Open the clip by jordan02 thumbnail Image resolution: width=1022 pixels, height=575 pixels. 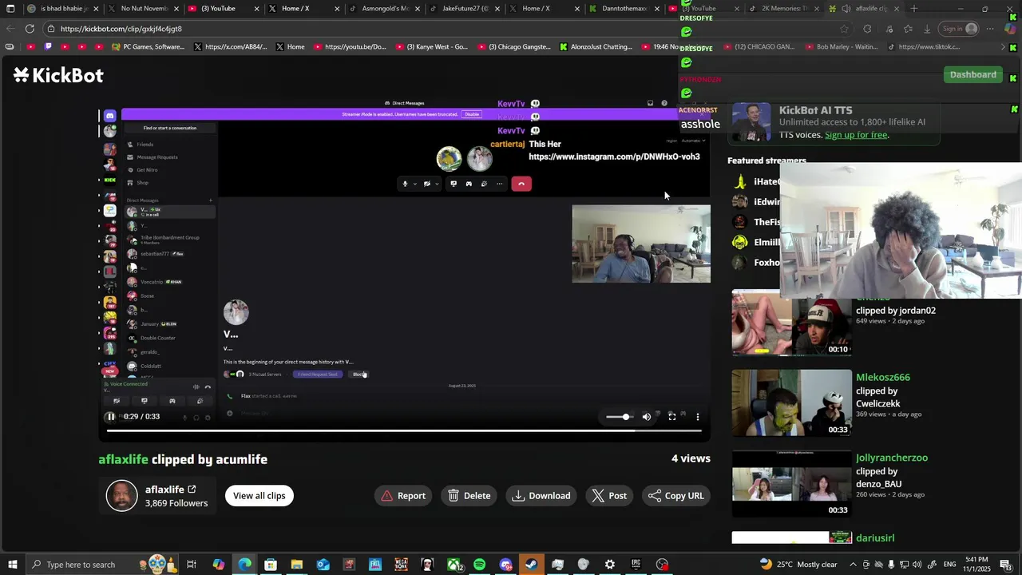coord(792,323)
